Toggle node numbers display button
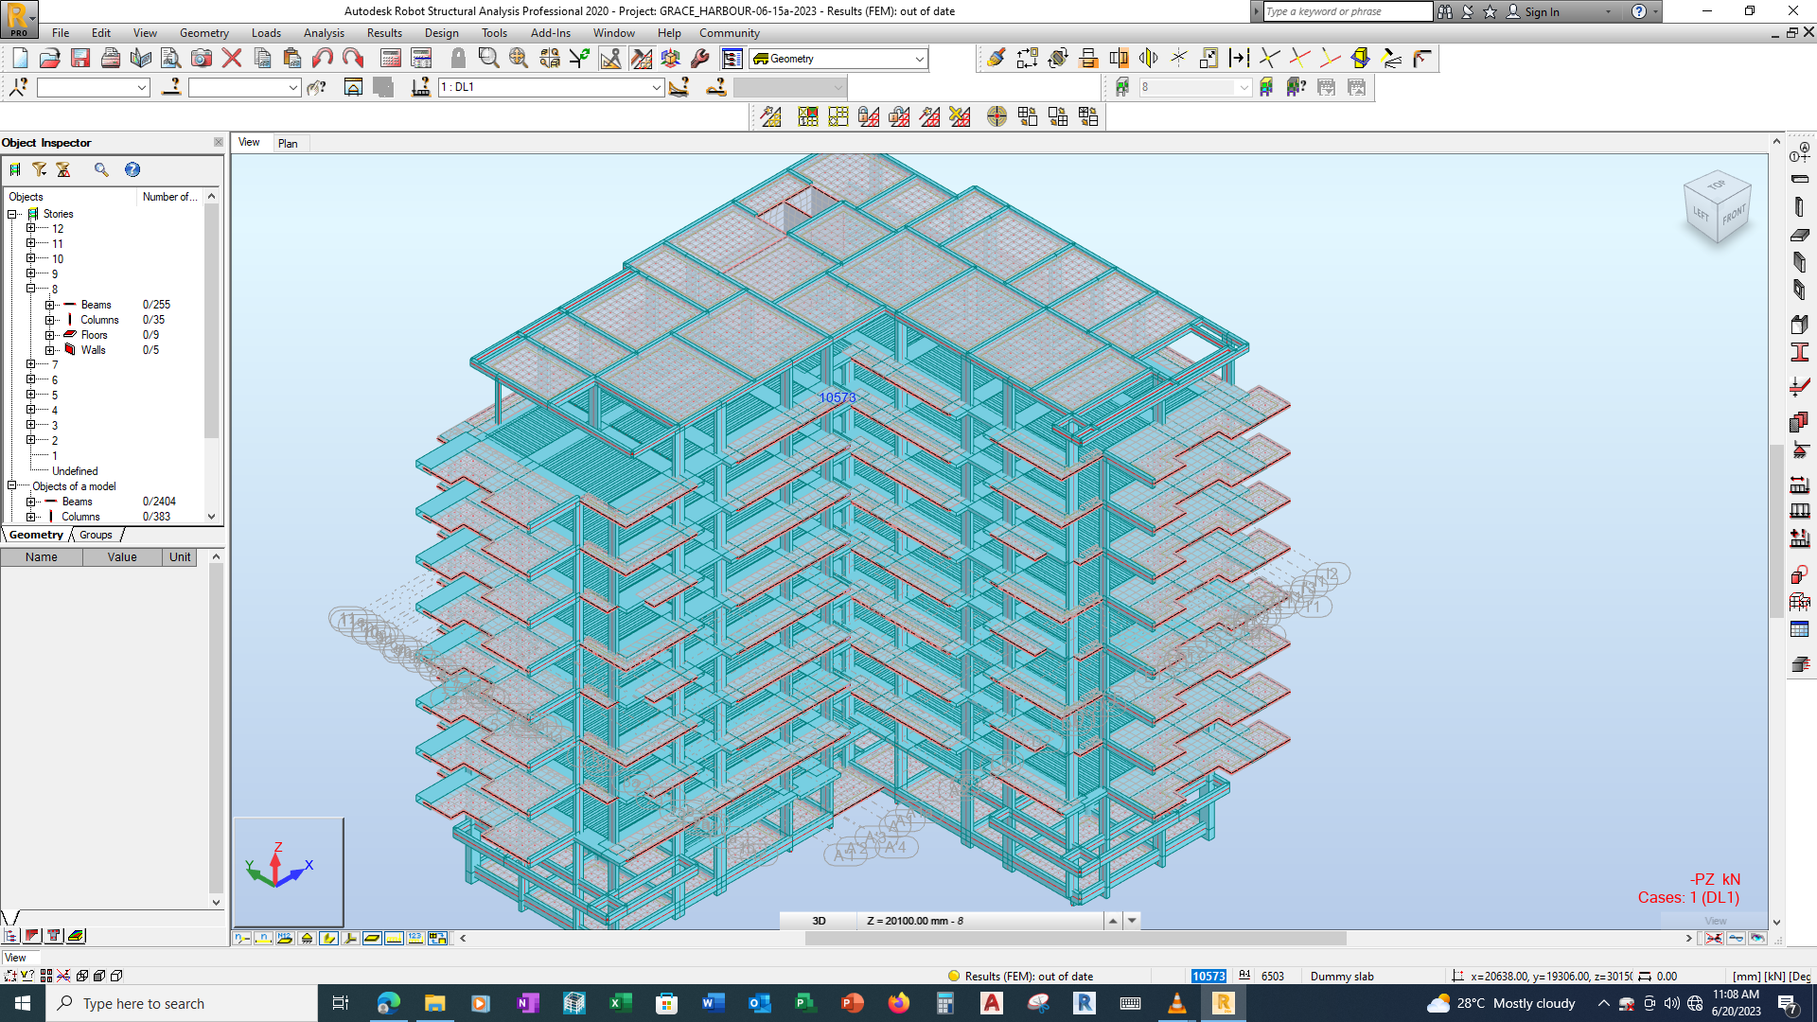Screen dimensions: 1817x1022 242,939
